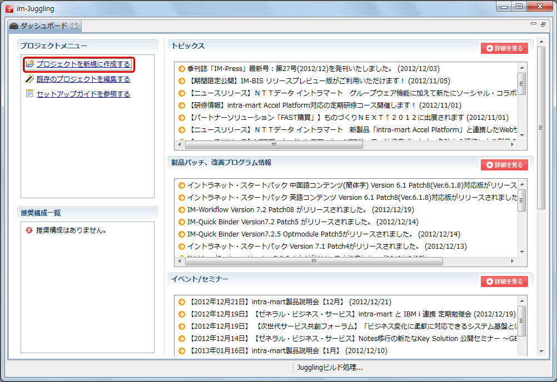
Task: Click the document icon beside セットアップガイドを参照する
Action: pos(29,93)
